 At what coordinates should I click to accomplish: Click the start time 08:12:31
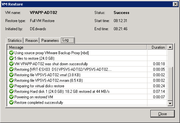pos(120,21)
